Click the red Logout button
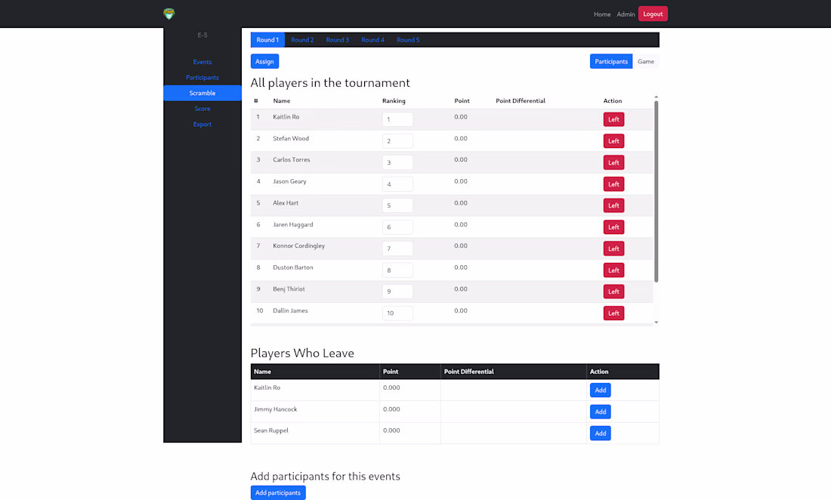Screen dimensions: 831x500 click(653, 14)
